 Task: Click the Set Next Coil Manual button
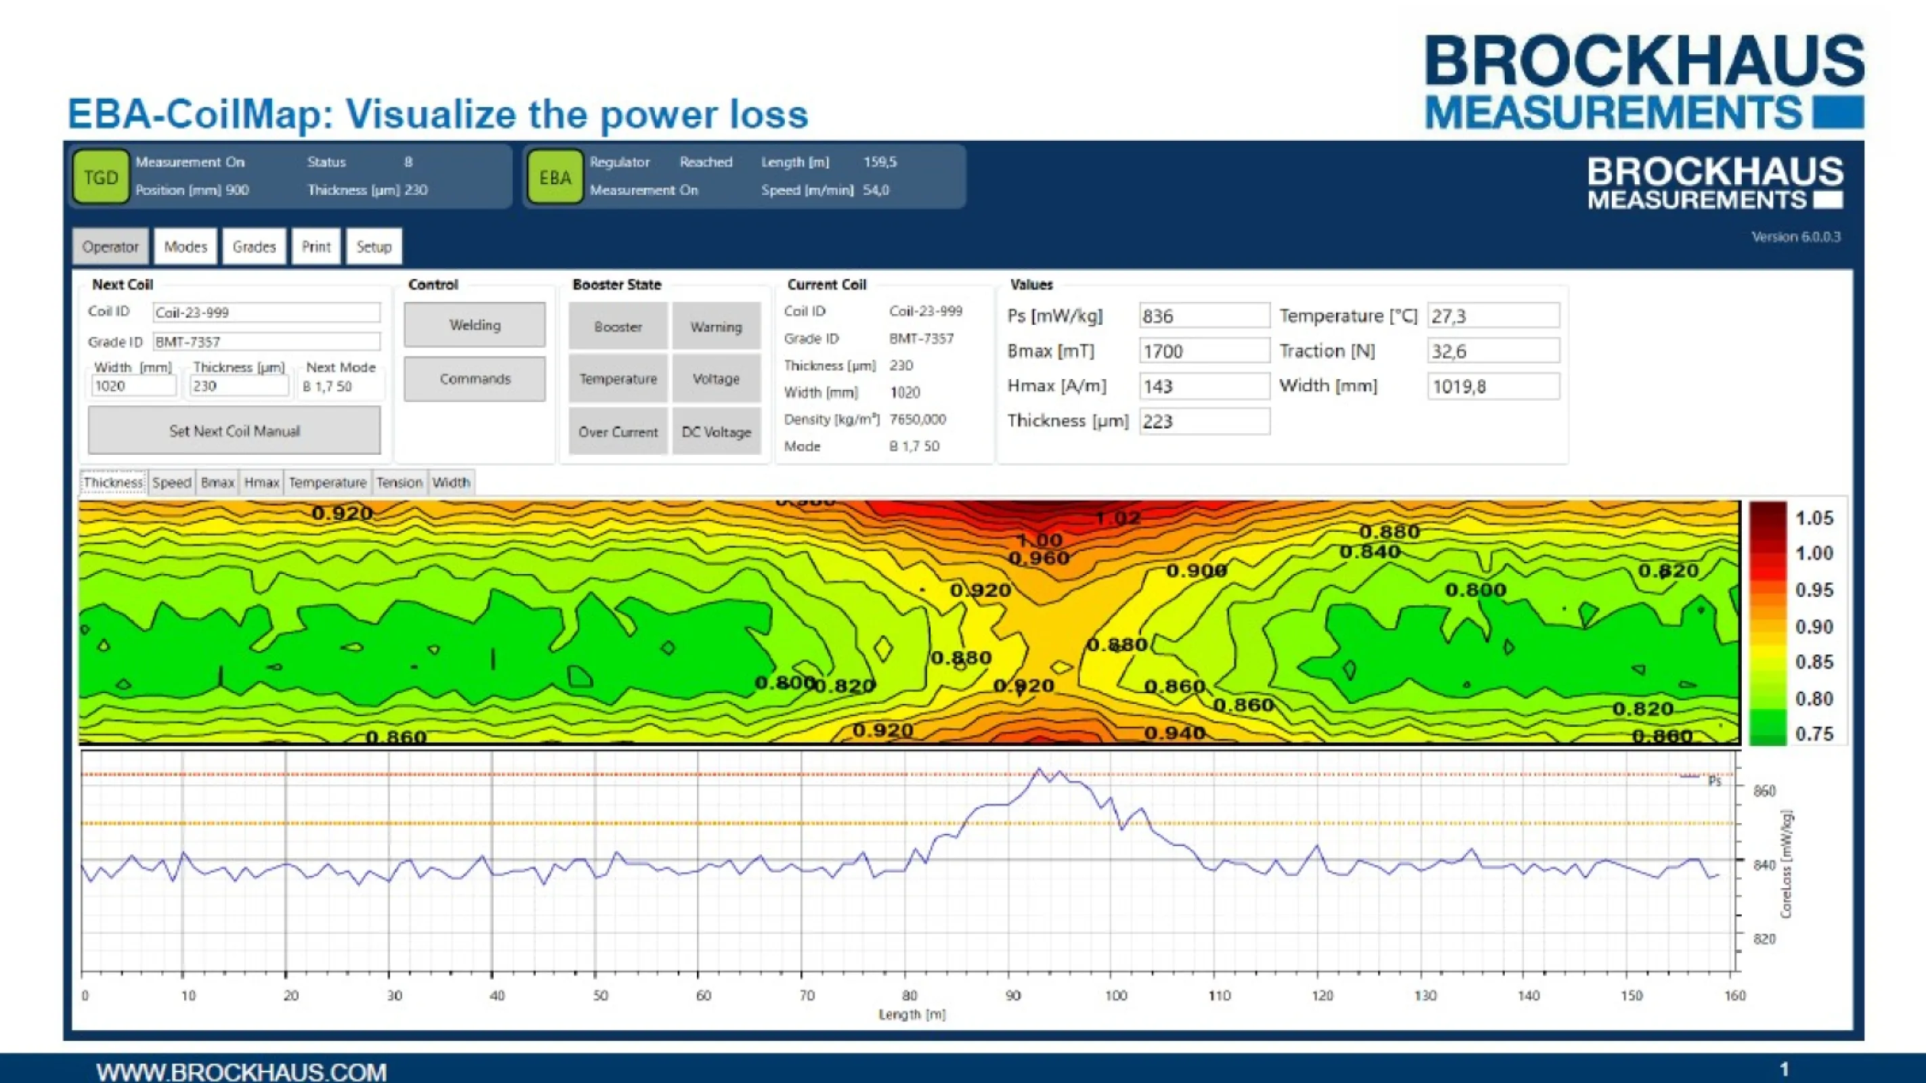(234, 430)
